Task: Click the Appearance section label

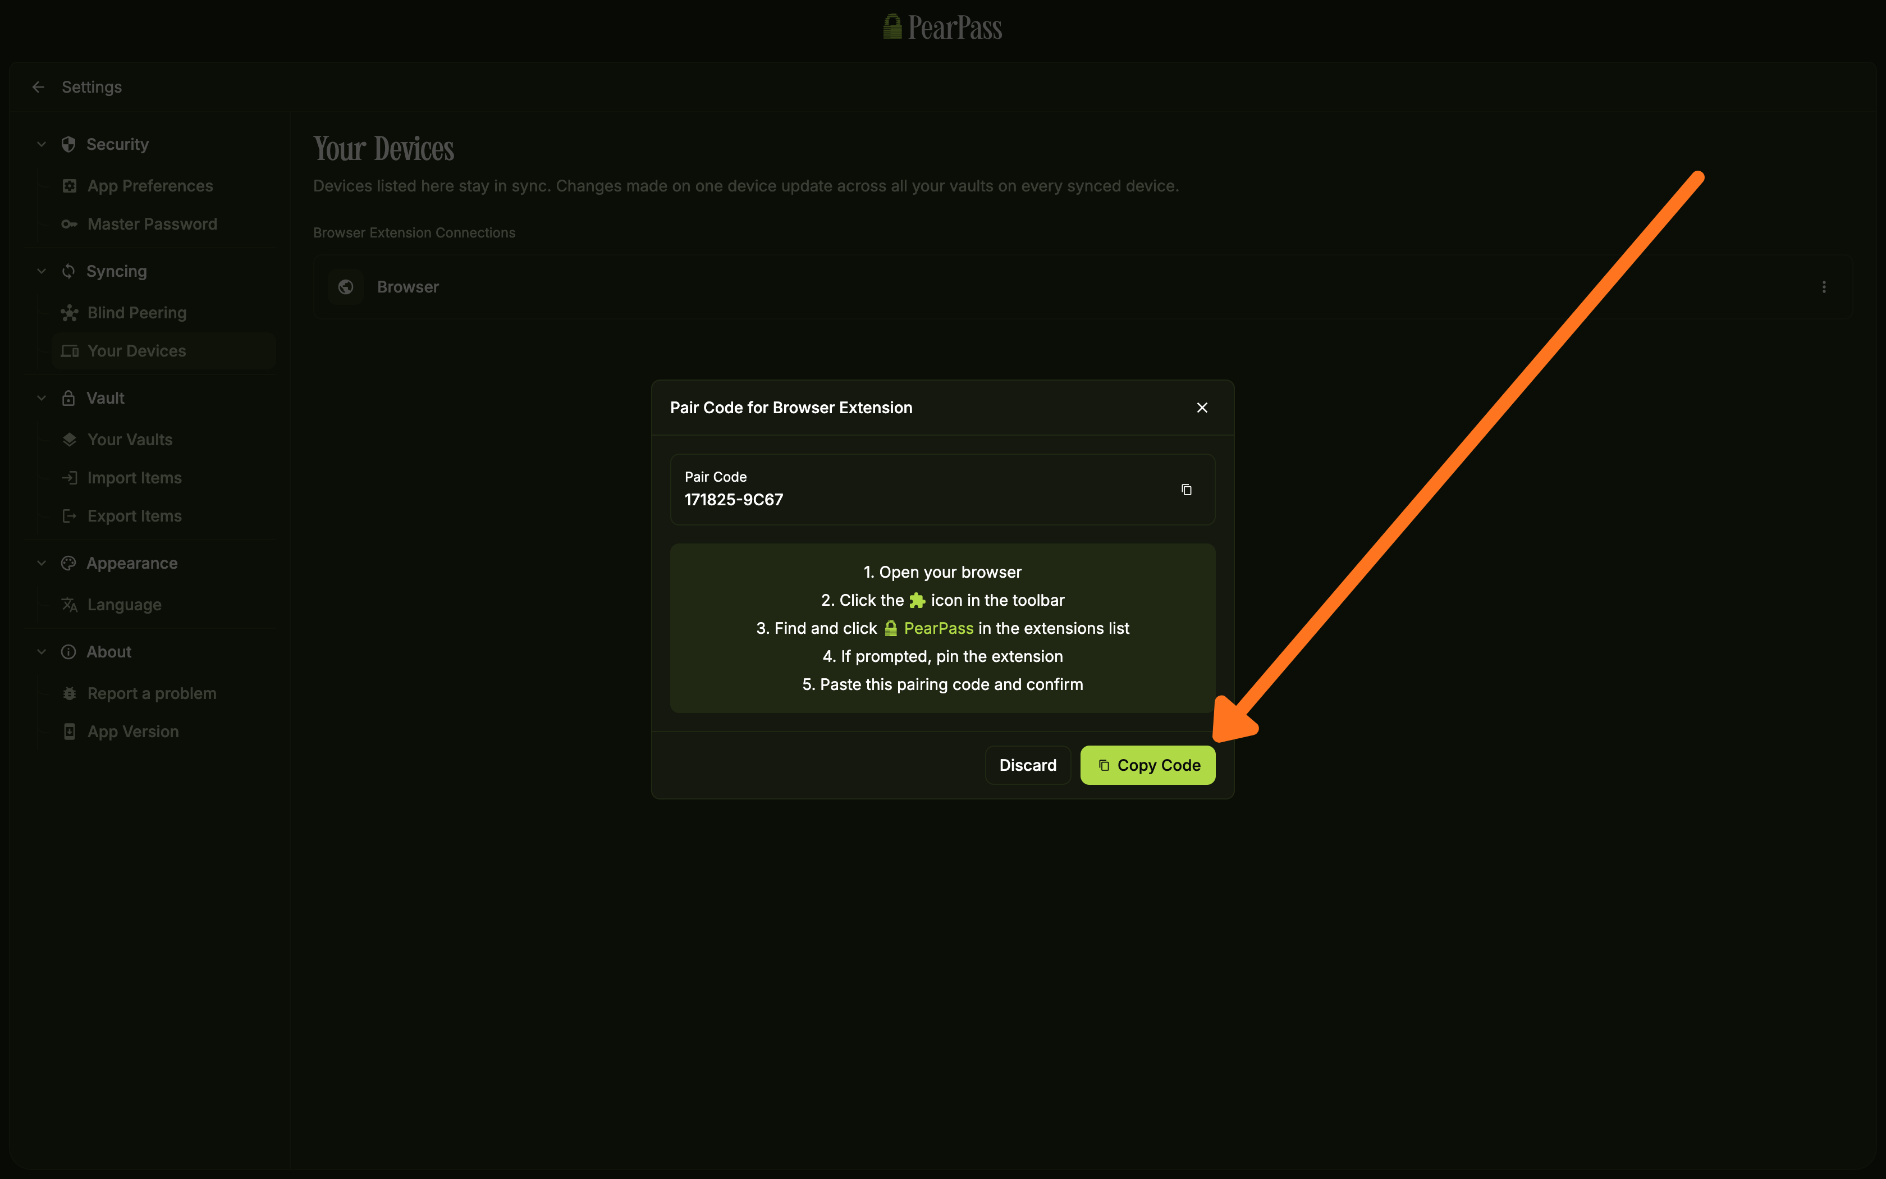Action: pyautogui.click(x=132, y=563)
